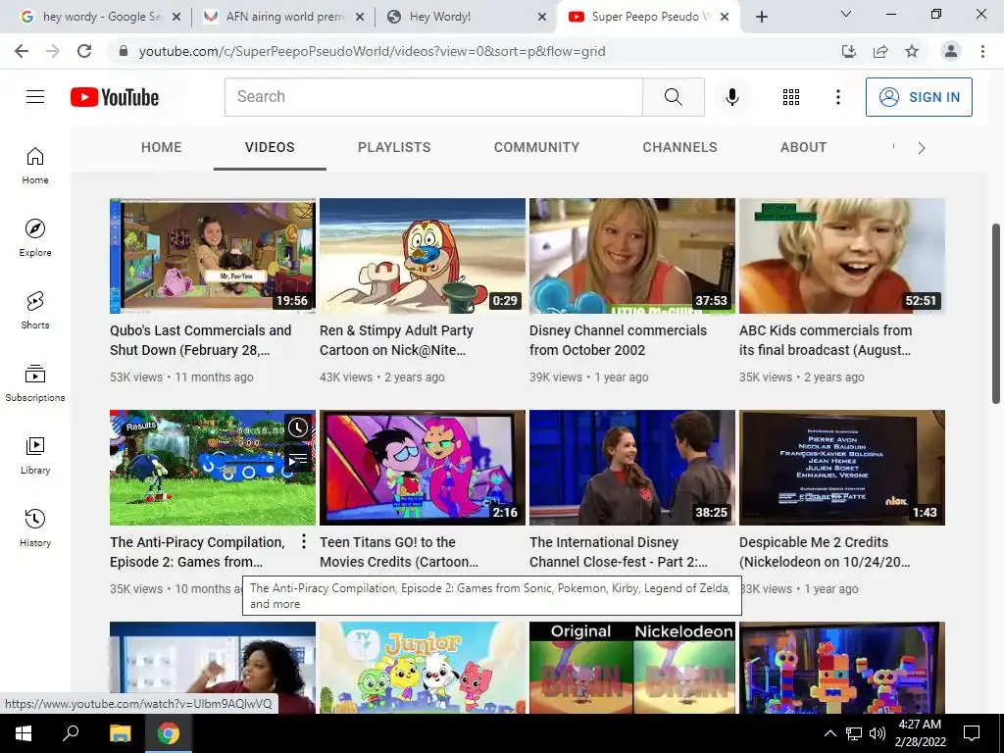Open Library in the sidebar
The image size is (1004, 753).
click(35, 455)
